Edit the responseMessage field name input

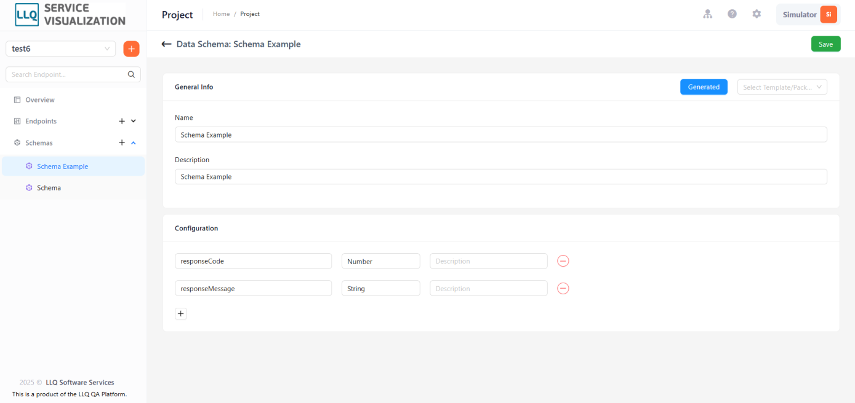click(x=254, y=288)
